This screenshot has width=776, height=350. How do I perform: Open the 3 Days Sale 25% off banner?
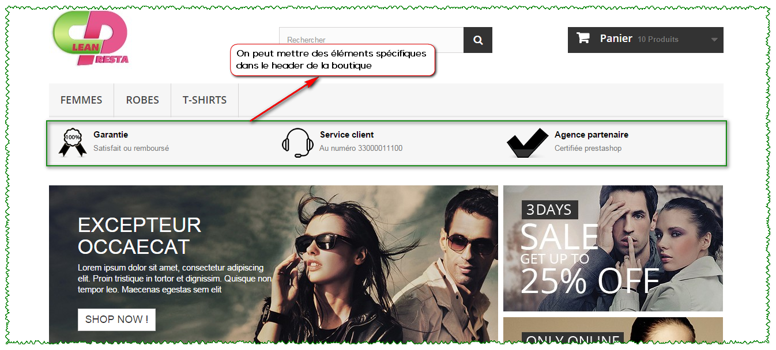tap(613, 248)
